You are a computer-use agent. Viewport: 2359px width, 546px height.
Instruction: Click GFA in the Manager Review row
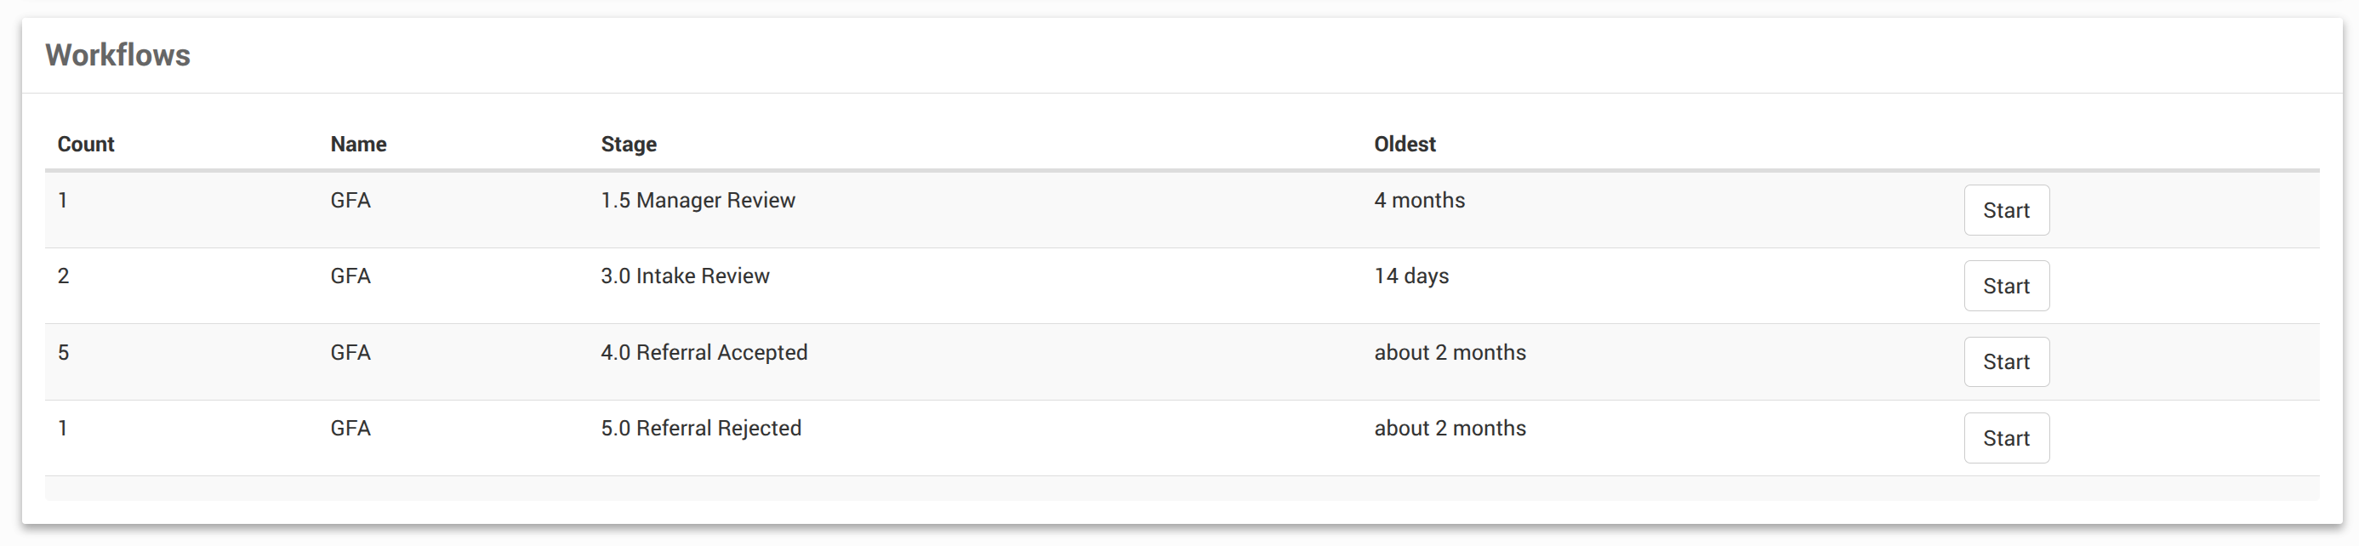coord(350,201)
